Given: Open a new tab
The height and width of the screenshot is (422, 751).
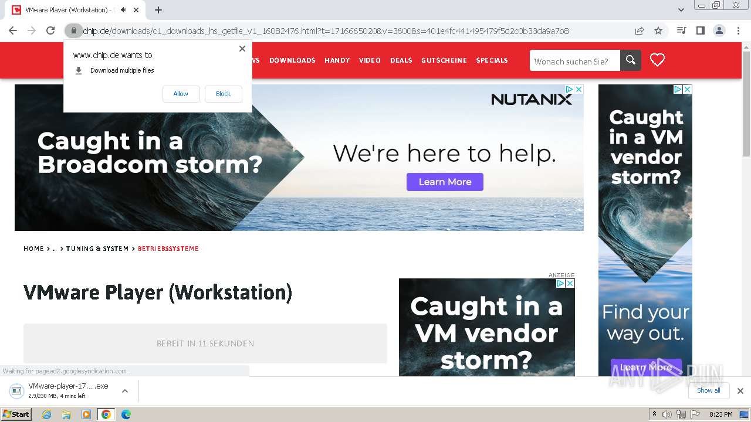Looking at the screenshot, I should coord(158,10).
